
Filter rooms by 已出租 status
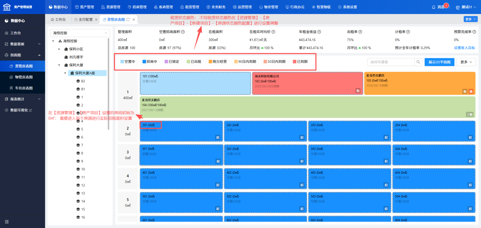pos(194,61)
